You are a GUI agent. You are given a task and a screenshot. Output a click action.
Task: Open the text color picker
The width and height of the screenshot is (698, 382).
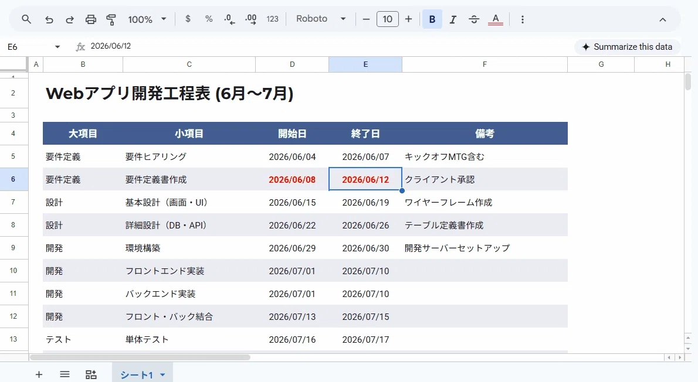(x=496, y=19)
